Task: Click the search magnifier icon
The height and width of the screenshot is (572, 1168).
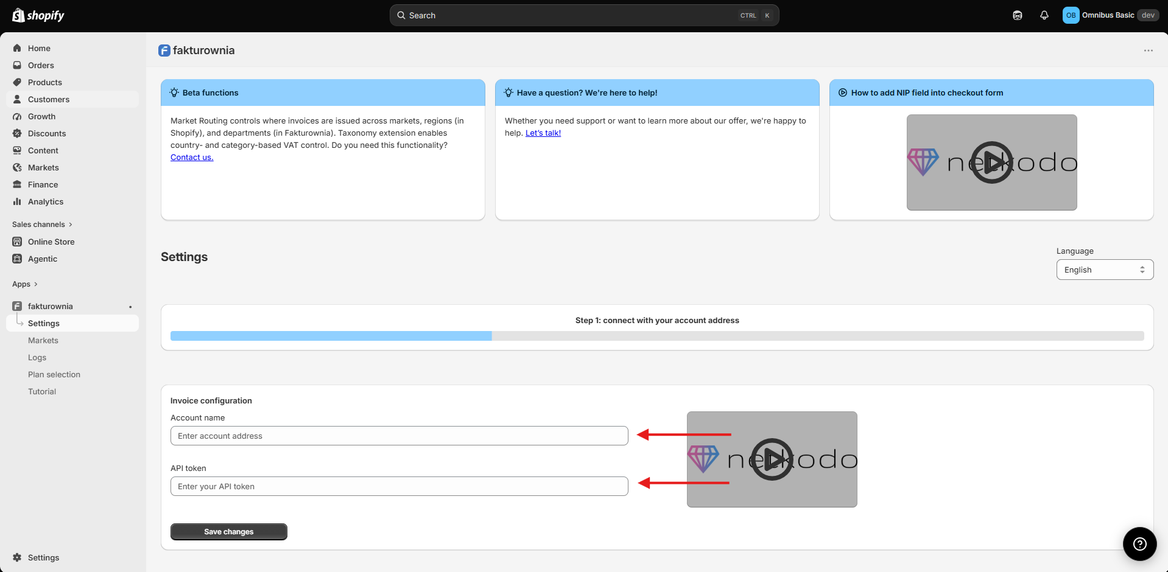Action: [401, 15]
